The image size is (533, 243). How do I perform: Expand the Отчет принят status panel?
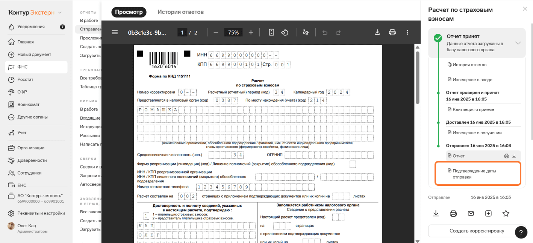518,43
